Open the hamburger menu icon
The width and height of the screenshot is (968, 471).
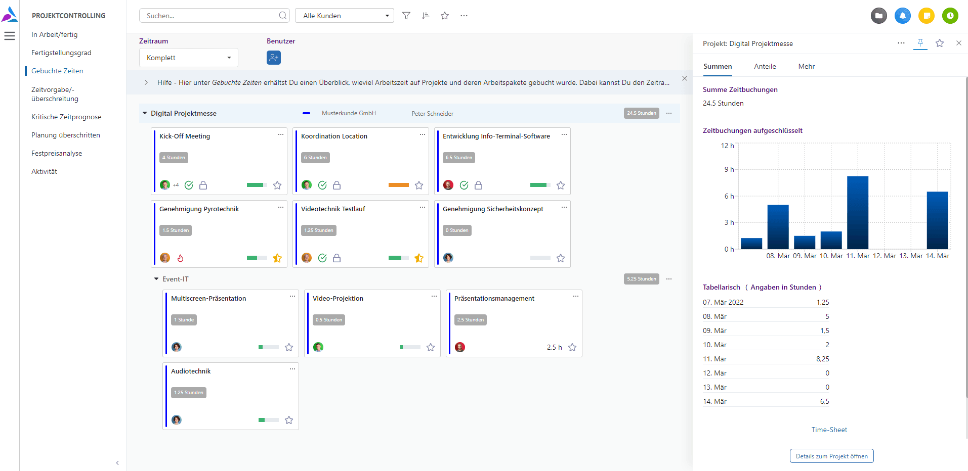[x=10, y=36]
